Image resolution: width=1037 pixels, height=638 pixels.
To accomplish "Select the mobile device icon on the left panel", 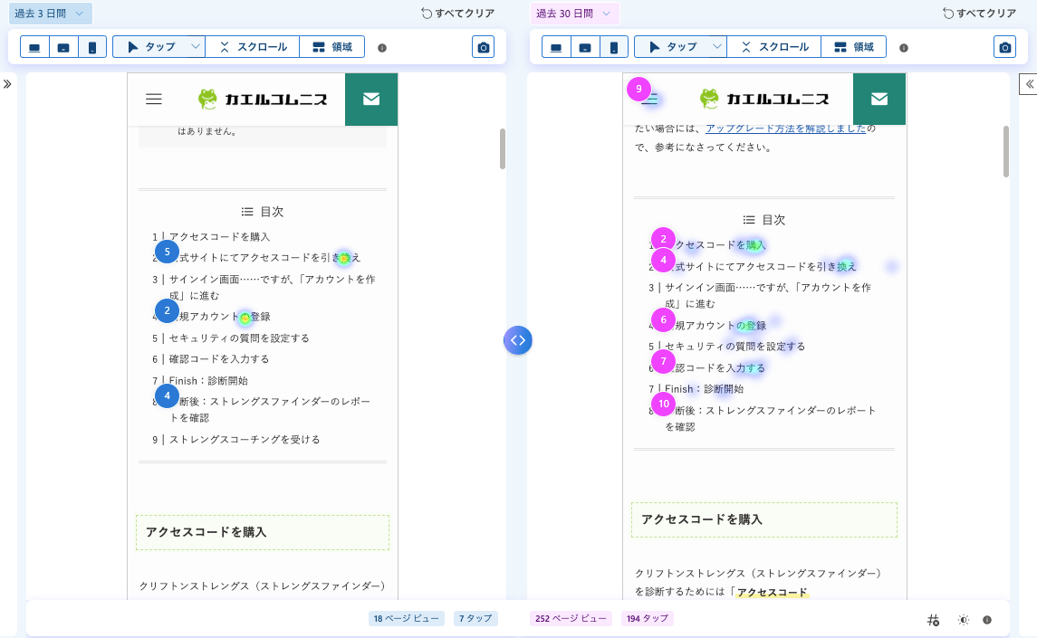I will (93, 46).
